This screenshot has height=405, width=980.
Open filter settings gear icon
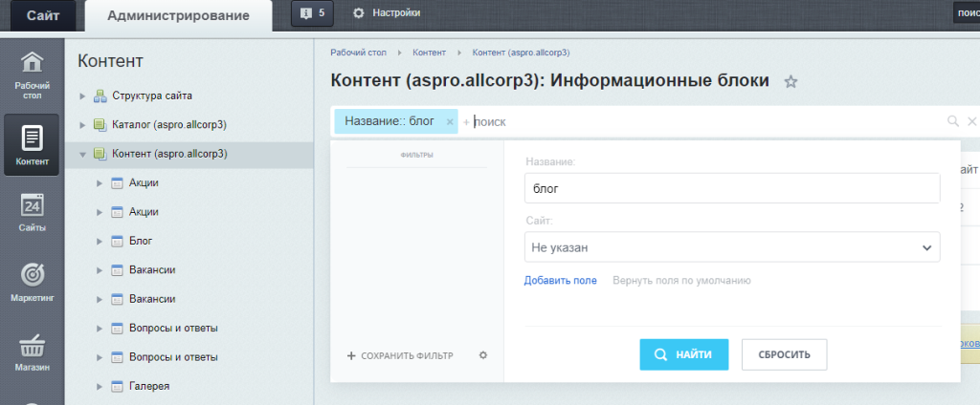[483, 355]
